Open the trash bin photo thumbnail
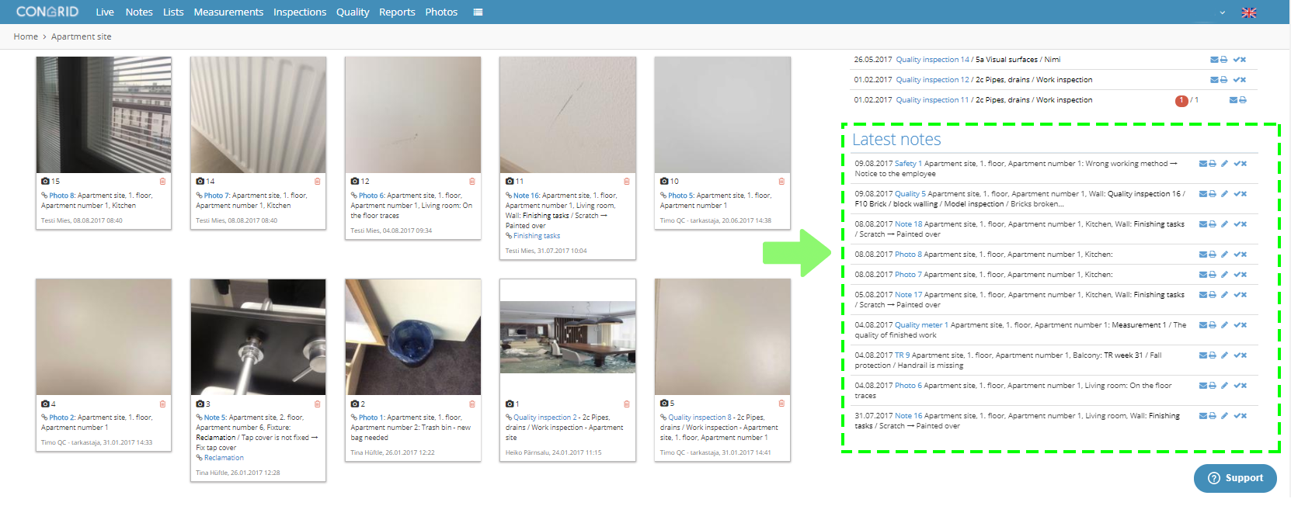The height and width of the screenshot is (506, 1291). point(412,337)
